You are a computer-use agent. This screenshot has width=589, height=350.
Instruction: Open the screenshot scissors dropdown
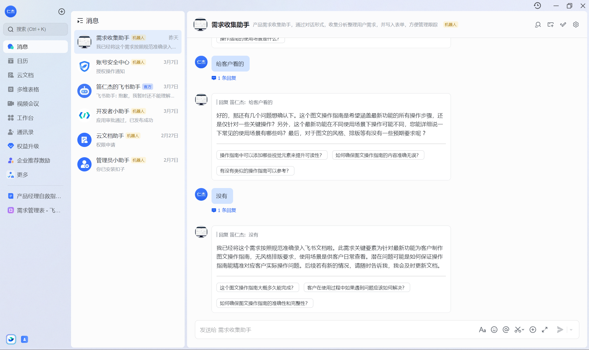[x=523, y=329]
